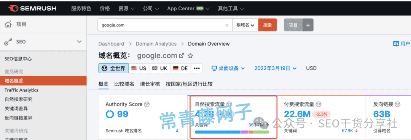Click the globe icon beside 付费搜索流量
The image size is (411, 140).
(x=319, y=104)
